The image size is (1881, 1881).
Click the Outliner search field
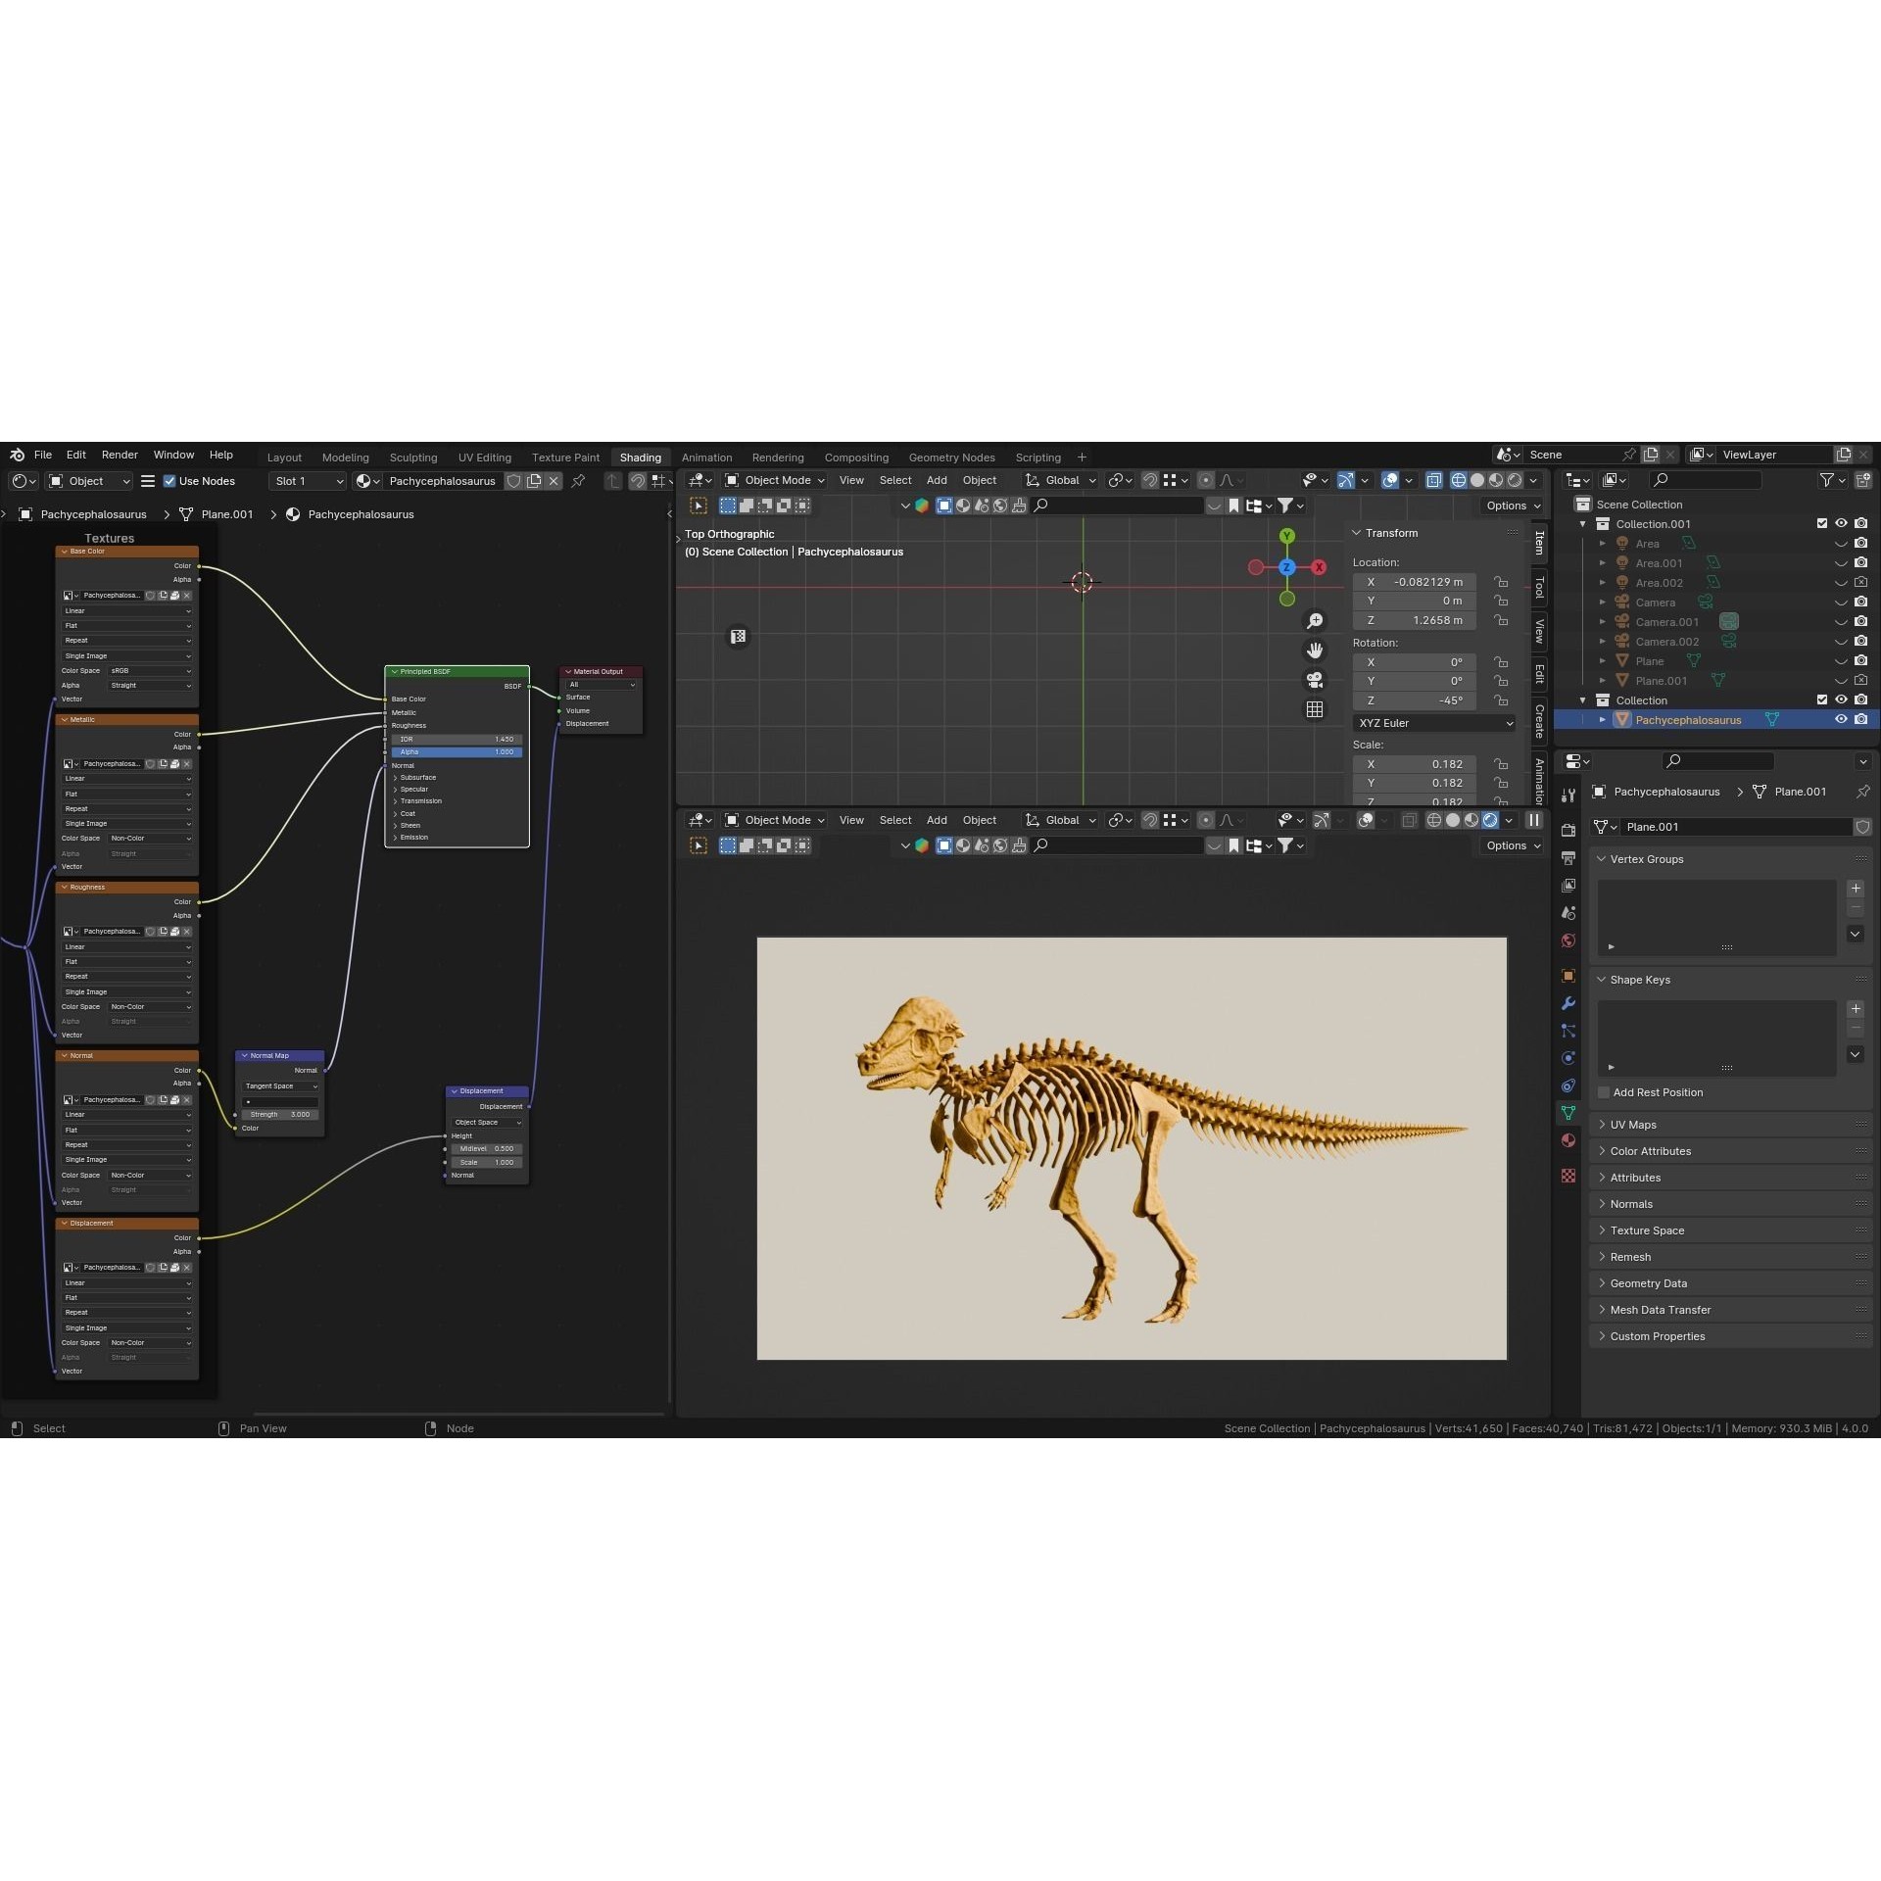pyautogui.click(x=1705, y=480)
